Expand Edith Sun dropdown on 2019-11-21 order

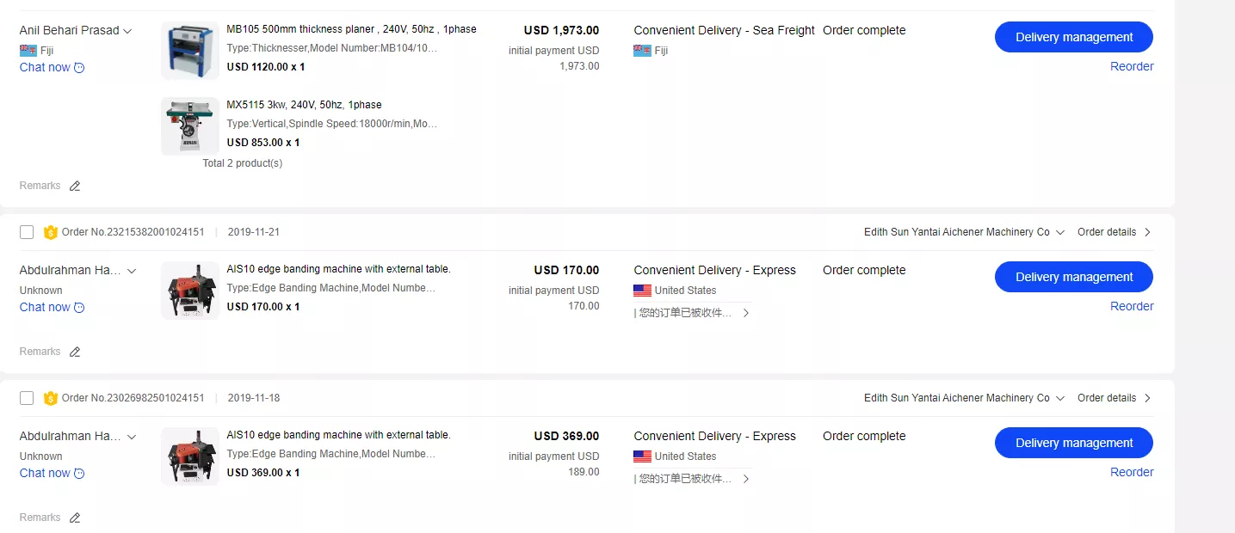coord(1060,232)
